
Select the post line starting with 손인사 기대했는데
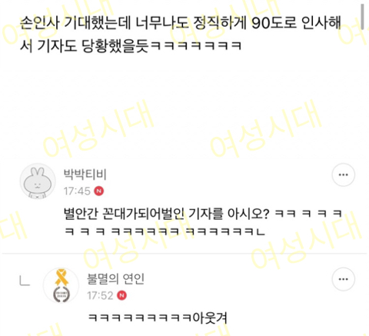[x=181, y=22]
